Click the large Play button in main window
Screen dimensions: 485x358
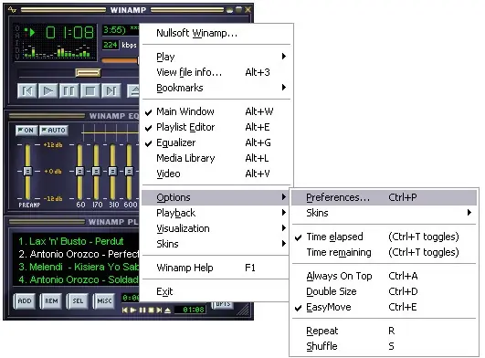[47, 91]
